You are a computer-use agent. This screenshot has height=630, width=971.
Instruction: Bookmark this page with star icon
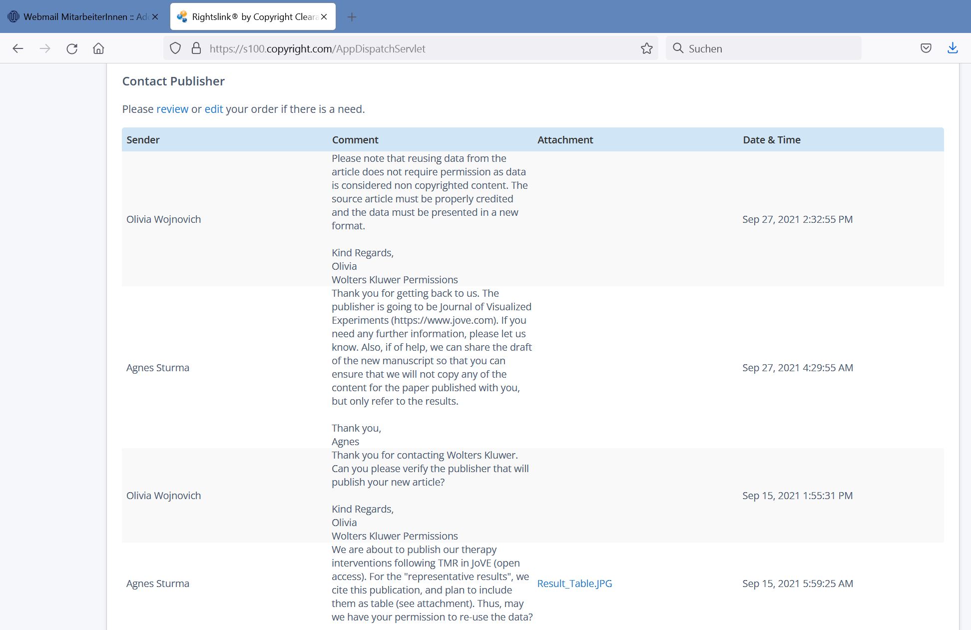[x=647, y=48]
